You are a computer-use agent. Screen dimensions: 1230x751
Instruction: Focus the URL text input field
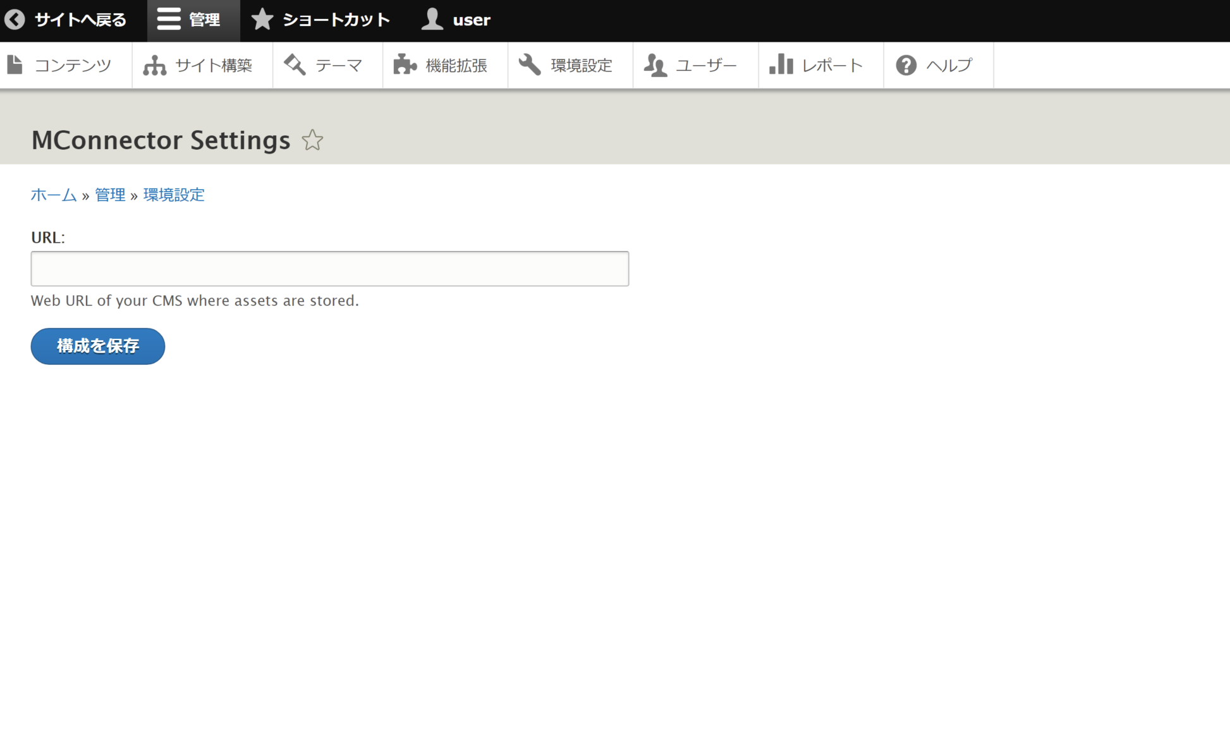pyautogui.click(x=330, y=269)
